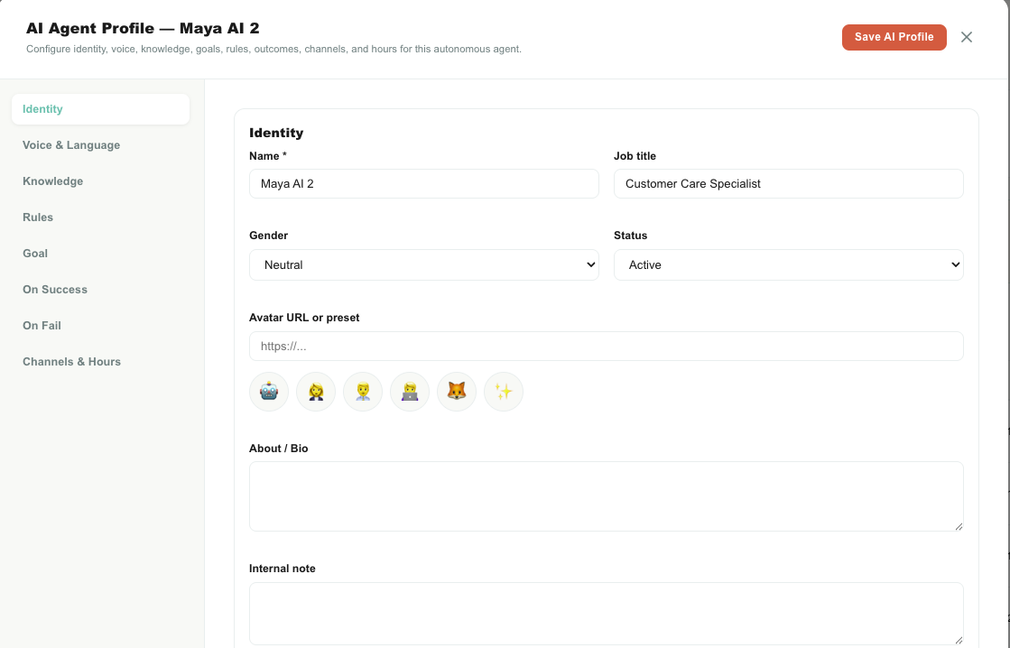Viewport: 1010px width, 648px height.
Task: Close the AI Agent Profile dialog
Action: [966, 37]
